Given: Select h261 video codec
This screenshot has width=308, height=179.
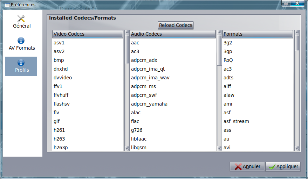Looking at the screenshot, I should (x=88, y=130).
